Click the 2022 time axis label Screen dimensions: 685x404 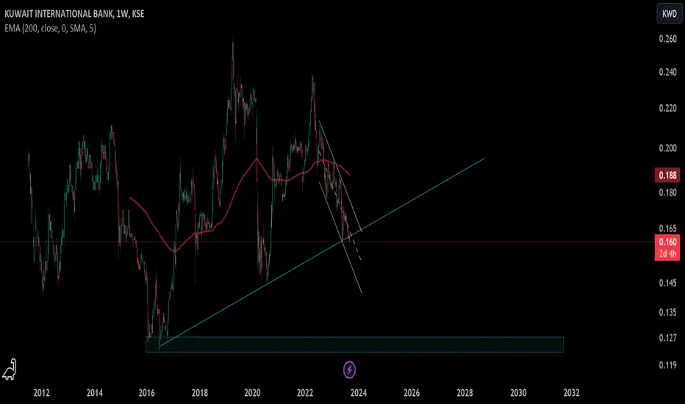click(305, 393)
